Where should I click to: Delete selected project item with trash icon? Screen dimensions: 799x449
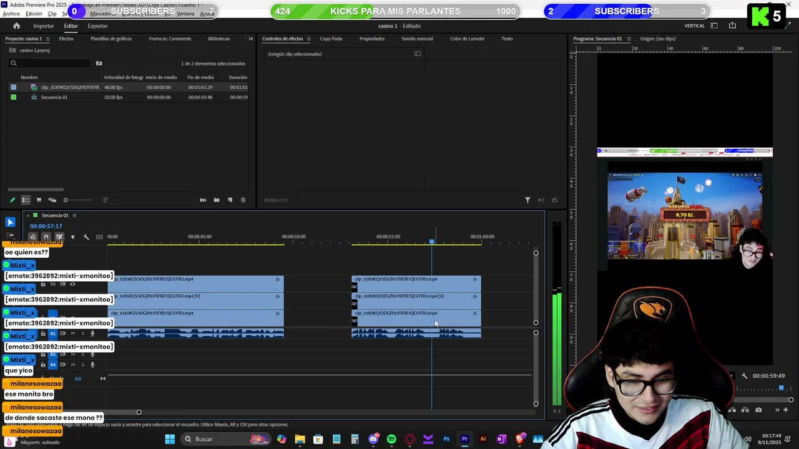pyautogui.click(x=243, y=200)
